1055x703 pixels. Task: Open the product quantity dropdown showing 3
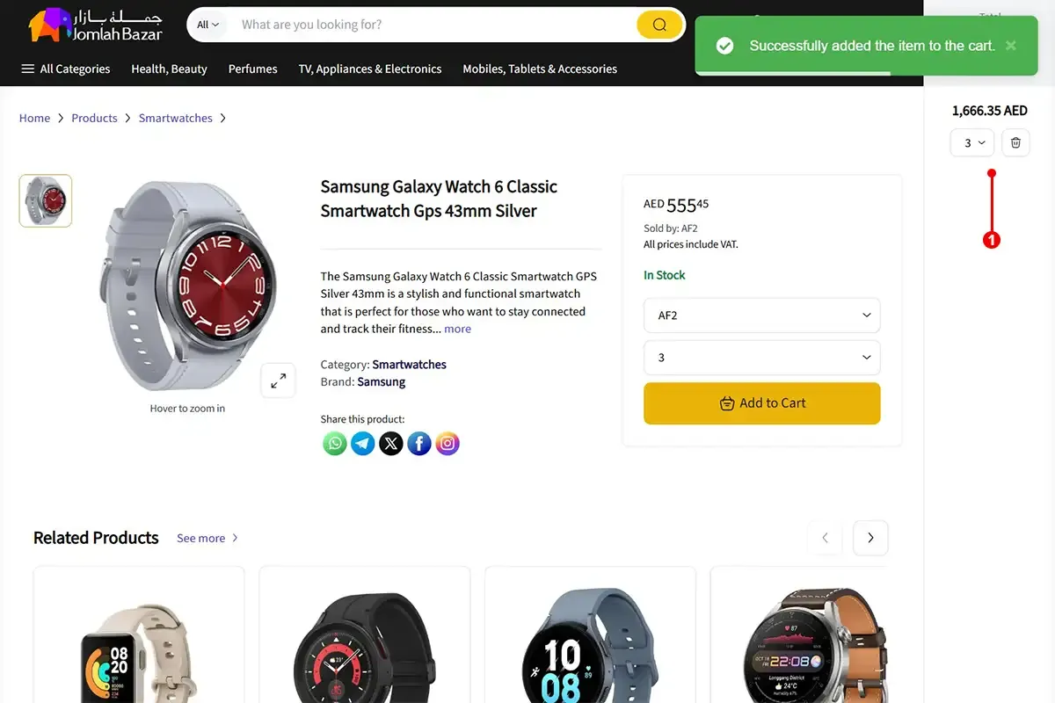(761, 358)
